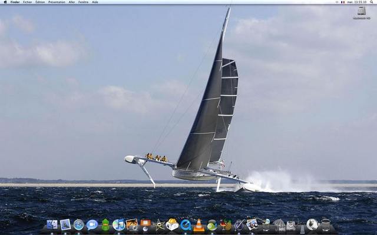Image resolution: width=377 pixels, height=235 pixels.
Task: Open the Présentation menu
Action: point(57,2)
